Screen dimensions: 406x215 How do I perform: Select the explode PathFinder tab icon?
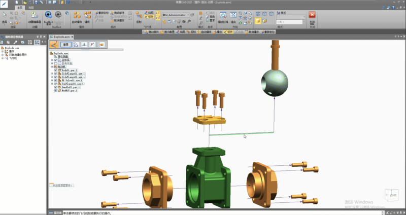coord(37,42)
